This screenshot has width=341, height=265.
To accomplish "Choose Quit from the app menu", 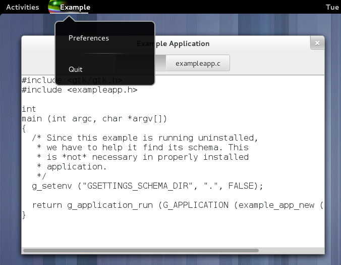I will [75, 69].
